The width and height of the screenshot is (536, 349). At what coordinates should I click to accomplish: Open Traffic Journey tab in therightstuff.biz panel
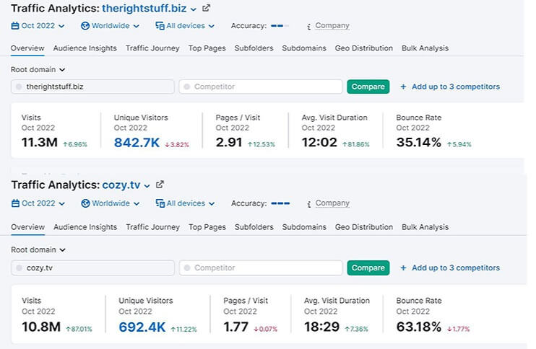click(152, 48)
